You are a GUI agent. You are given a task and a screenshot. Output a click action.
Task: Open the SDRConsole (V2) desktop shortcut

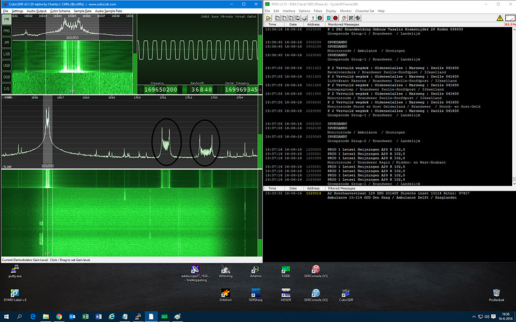point(316,295)
